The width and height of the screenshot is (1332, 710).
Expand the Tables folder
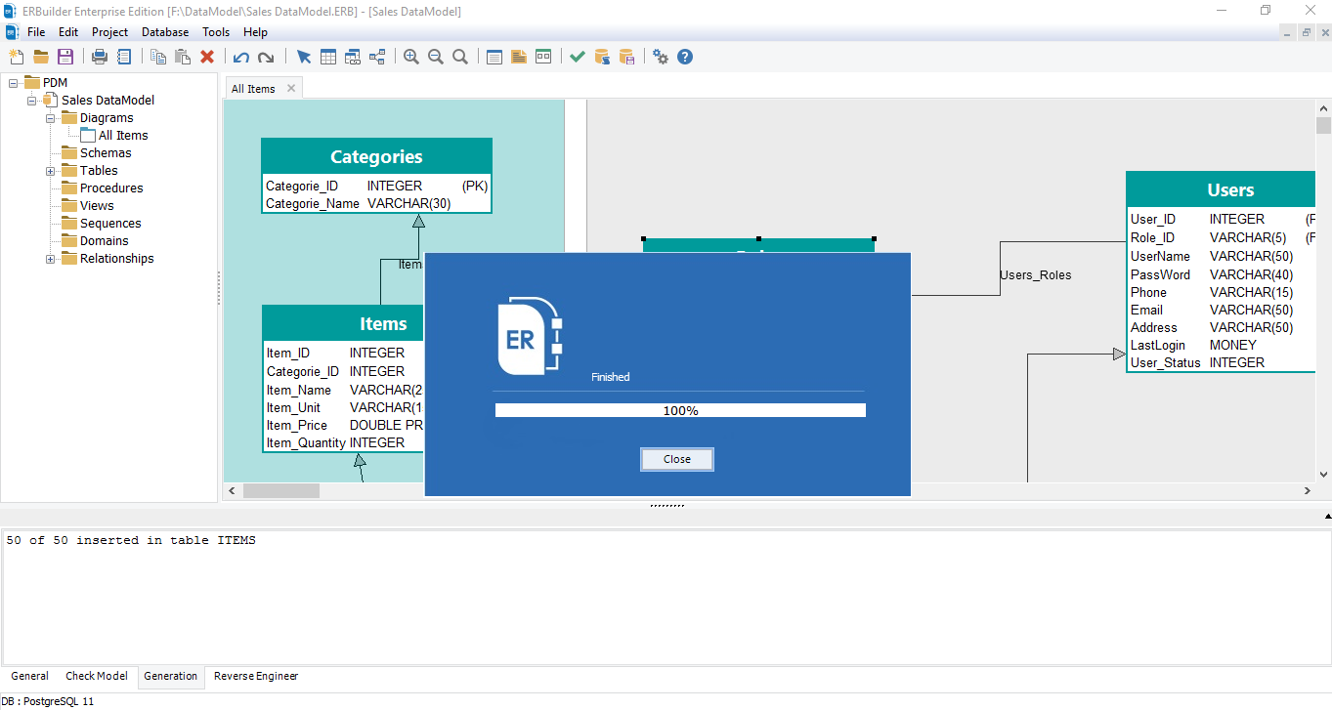point(49,170)
